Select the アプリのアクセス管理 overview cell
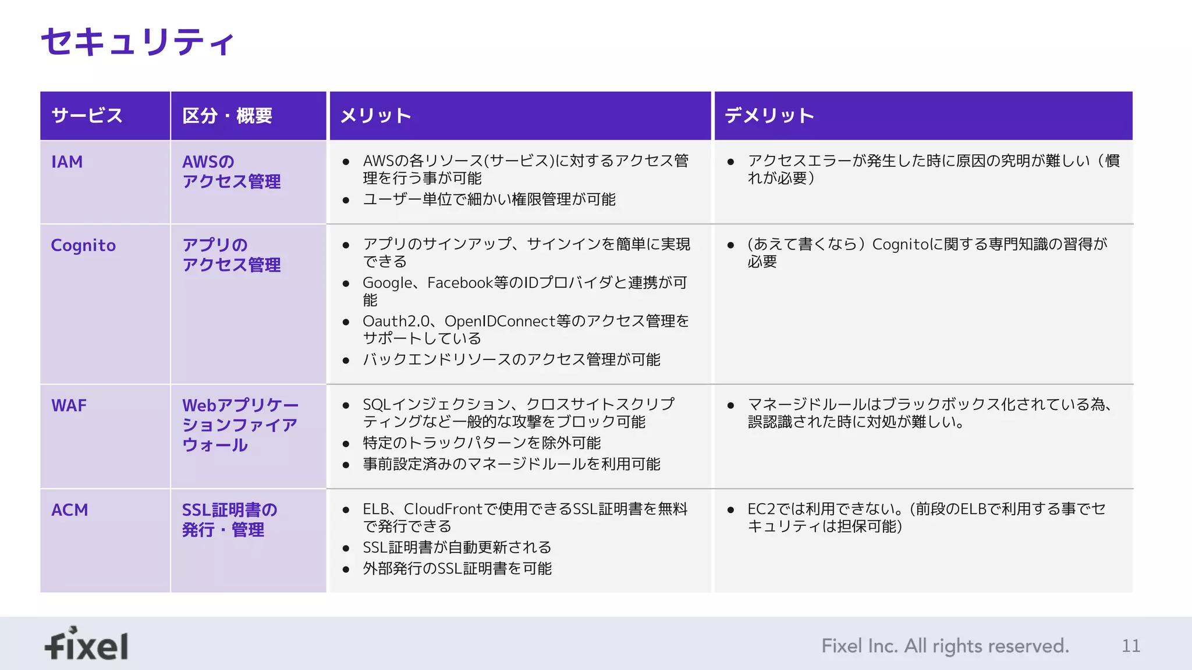The image size is (1192, 670). (x=231, y=255)
